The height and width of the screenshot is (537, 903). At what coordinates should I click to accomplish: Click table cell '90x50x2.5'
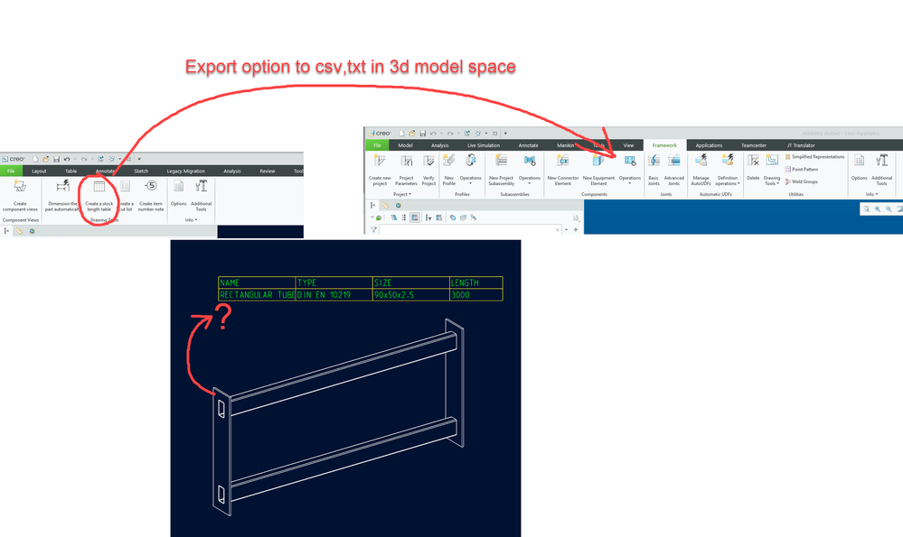[410, 295]
